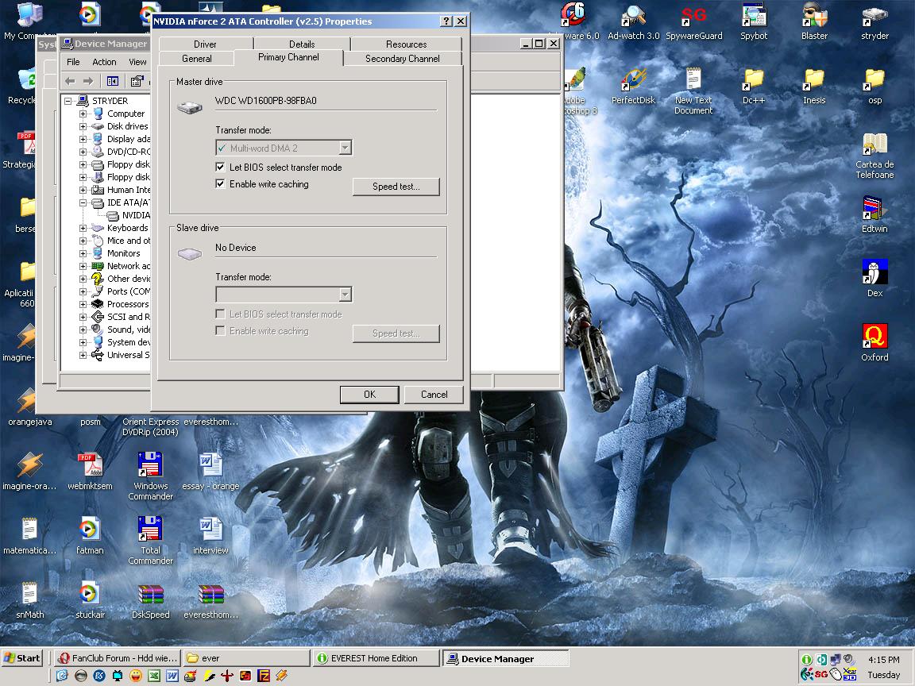
Task: Switch to the Secondary Channel tab
Action: pyautogui.click(x=403, y=58)
